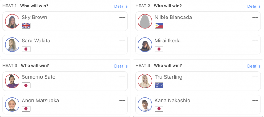Click the Japan flag under Sumomo Sato
Viewport: 264px width, 117px height.
click(26, 85)
